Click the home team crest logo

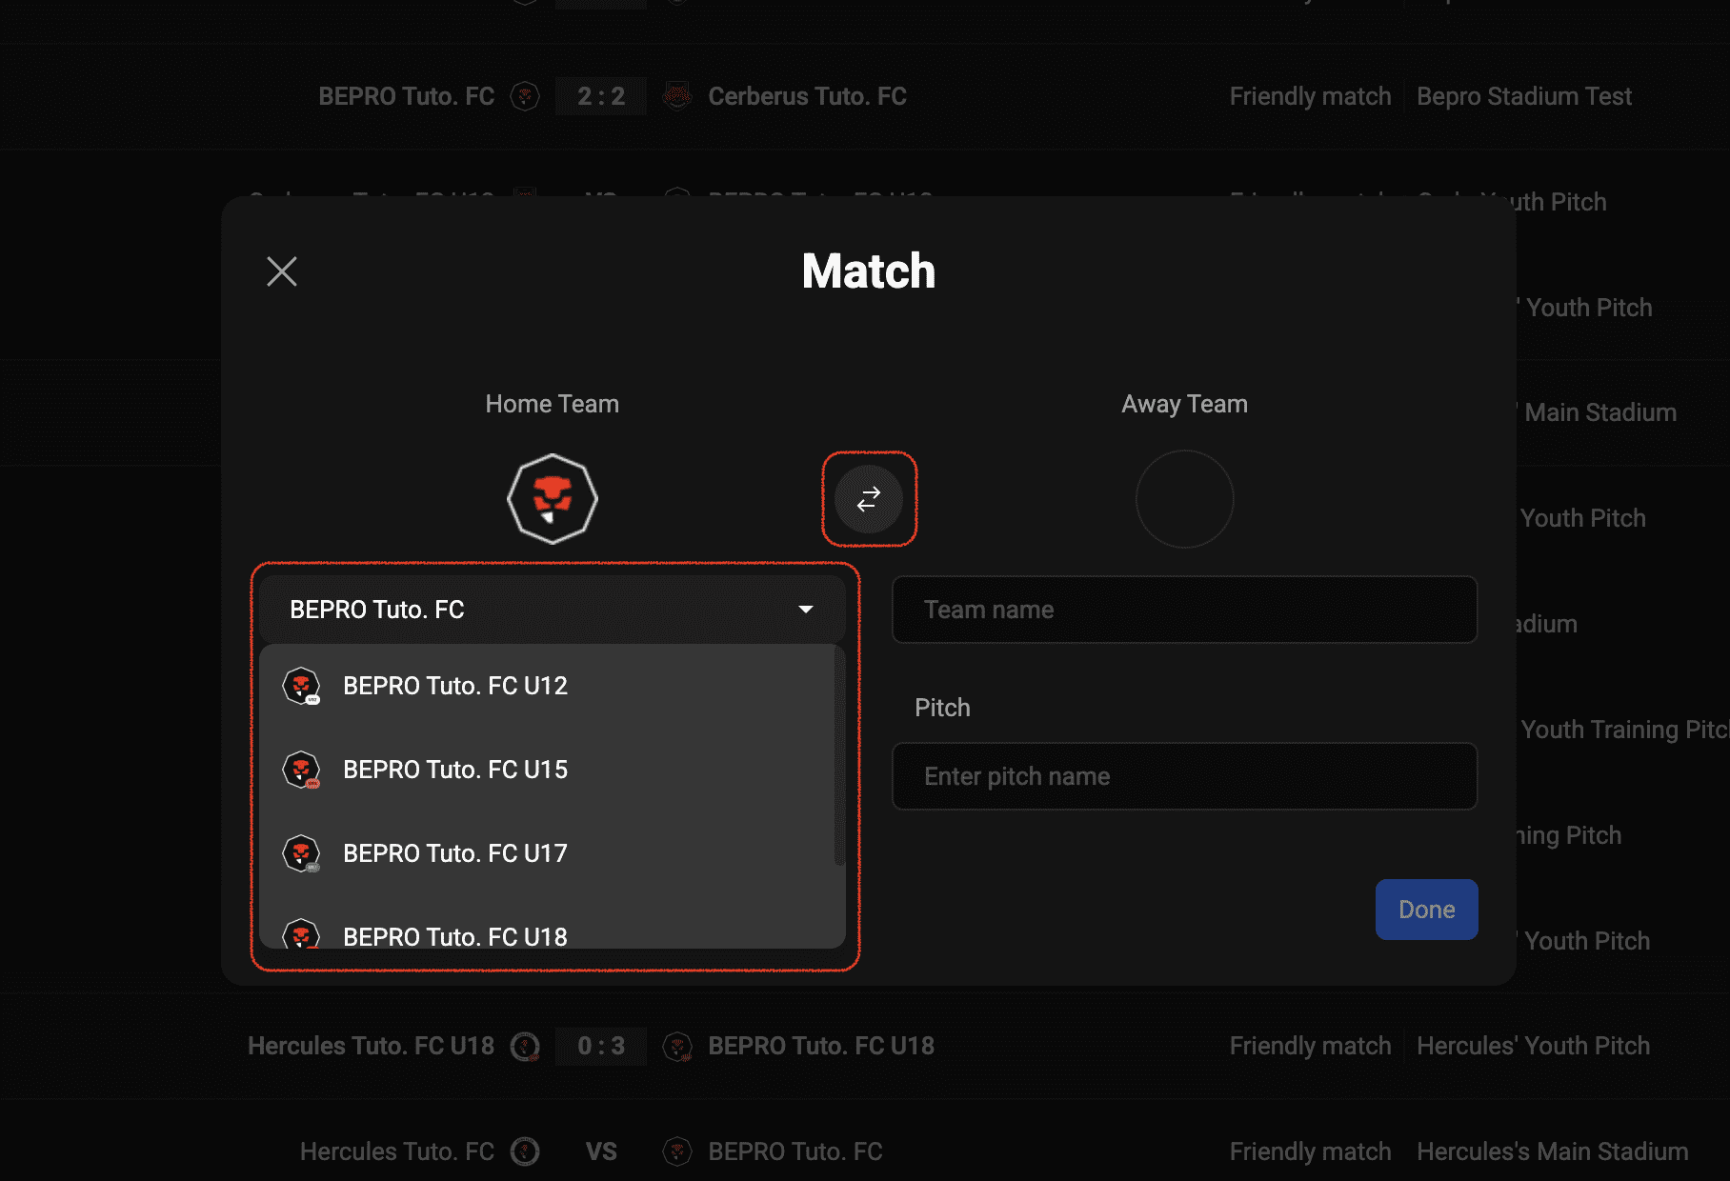pos(553,499)
